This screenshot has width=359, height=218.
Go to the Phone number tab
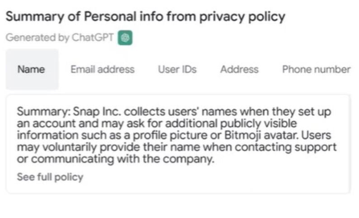coord(316,69)
